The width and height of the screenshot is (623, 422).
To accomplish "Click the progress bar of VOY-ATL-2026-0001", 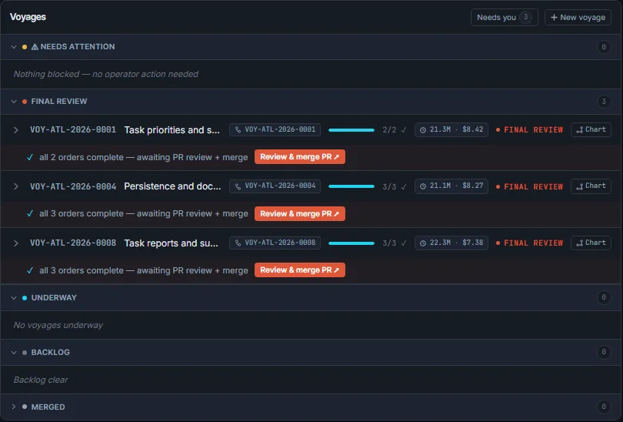I will [x=351, y=130].
